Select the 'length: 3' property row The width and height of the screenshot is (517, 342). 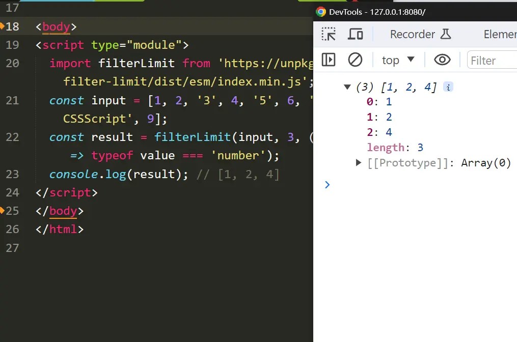395,147
